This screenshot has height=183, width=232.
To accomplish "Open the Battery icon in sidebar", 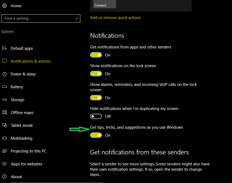I will click(5, 87).
